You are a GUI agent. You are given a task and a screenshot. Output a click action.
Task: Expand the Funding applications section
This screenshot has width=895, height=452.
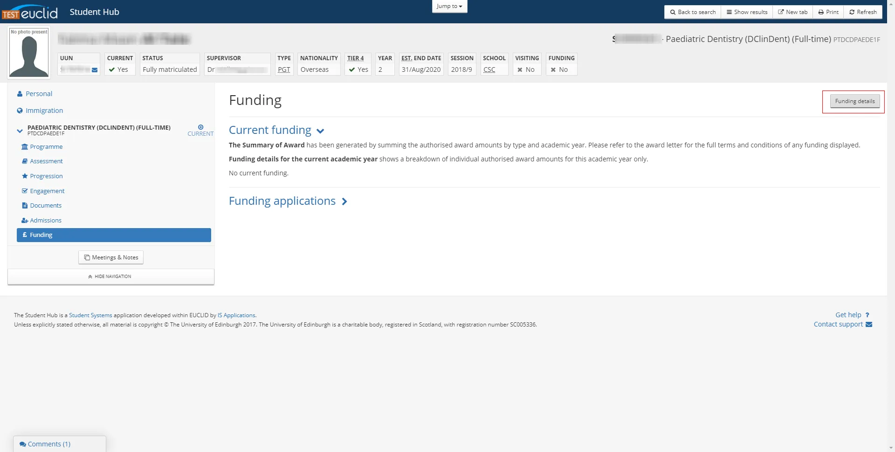point(344,202)
